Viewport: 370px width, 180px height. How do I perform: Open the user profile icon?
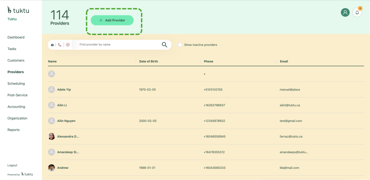tap(345, 12)
